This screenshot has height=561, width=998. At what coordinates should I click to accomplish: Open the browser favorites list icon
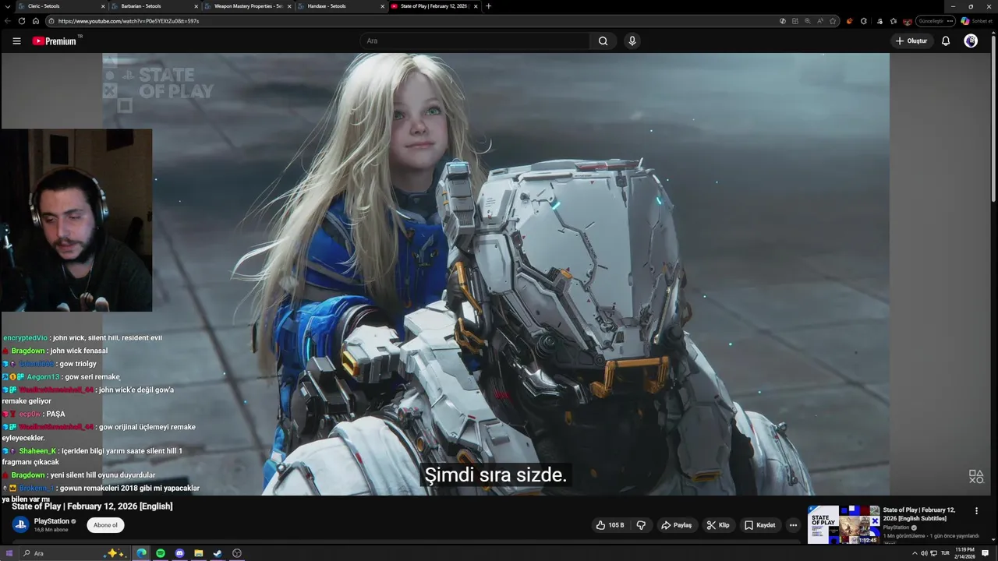893,21
